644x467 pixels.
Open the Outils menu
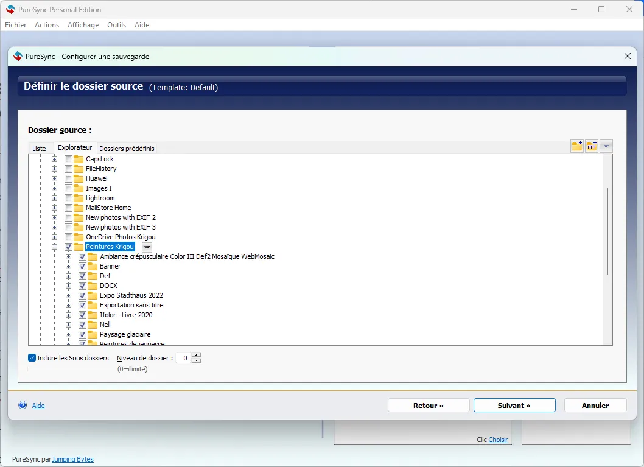(117, 24)
